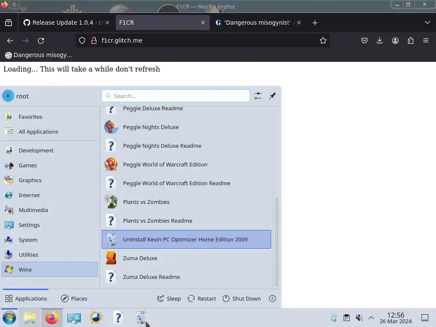Open Peggle Nights Deluxe from Wine list
Screen dimensions: 436x327
click(186, 127)
